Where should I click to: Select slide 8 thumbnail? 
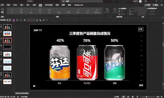pos(7,75)
